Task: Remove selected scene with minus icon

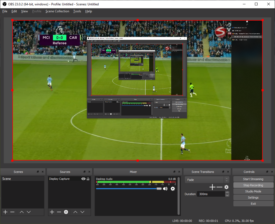Action: coord(12,212)
